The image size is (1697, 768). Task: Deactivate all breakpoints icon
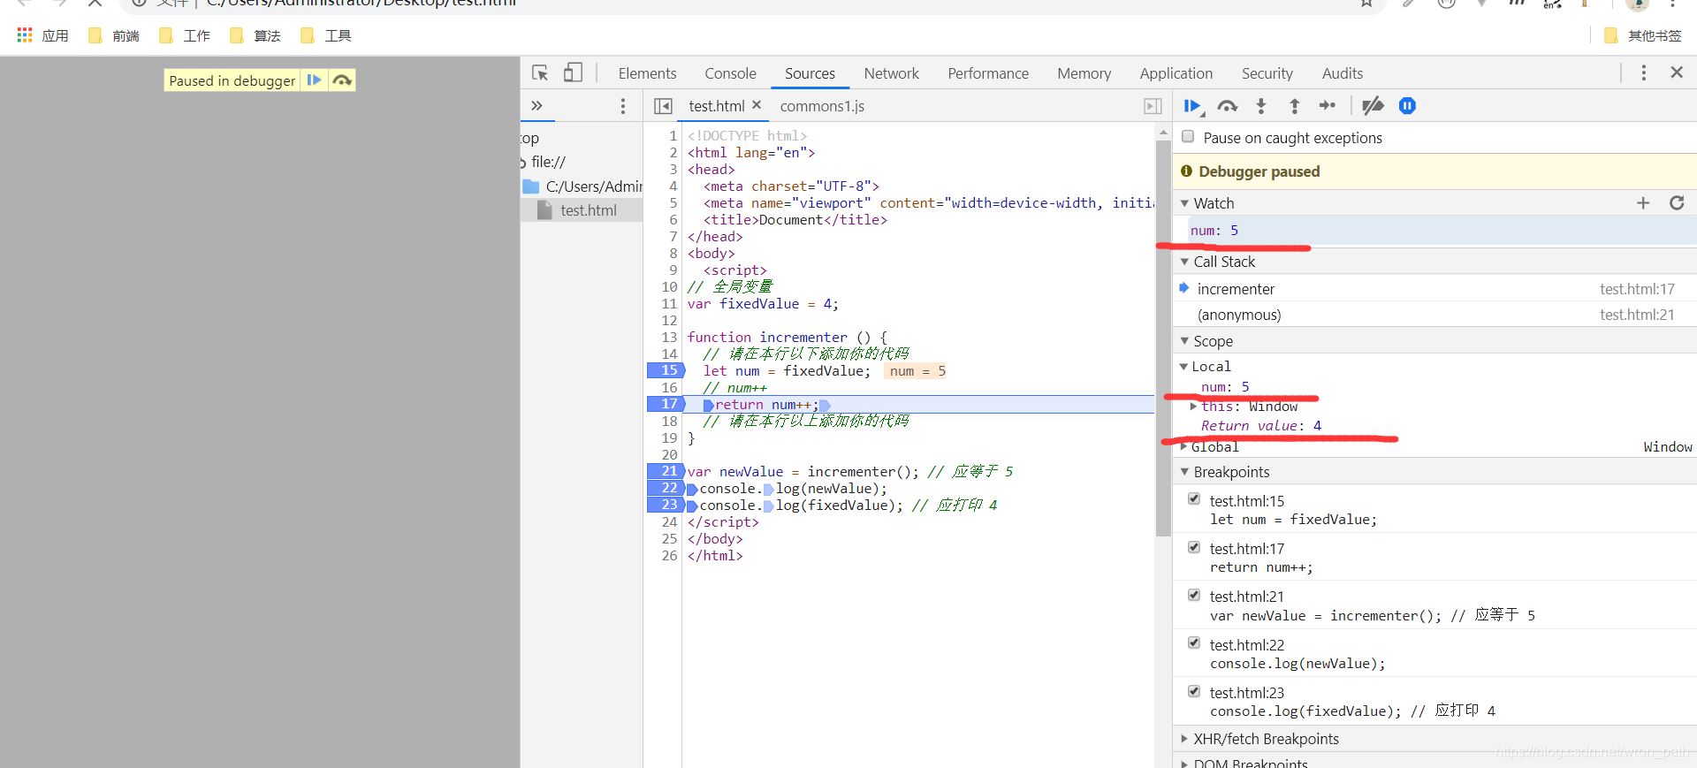[1373, 106]
